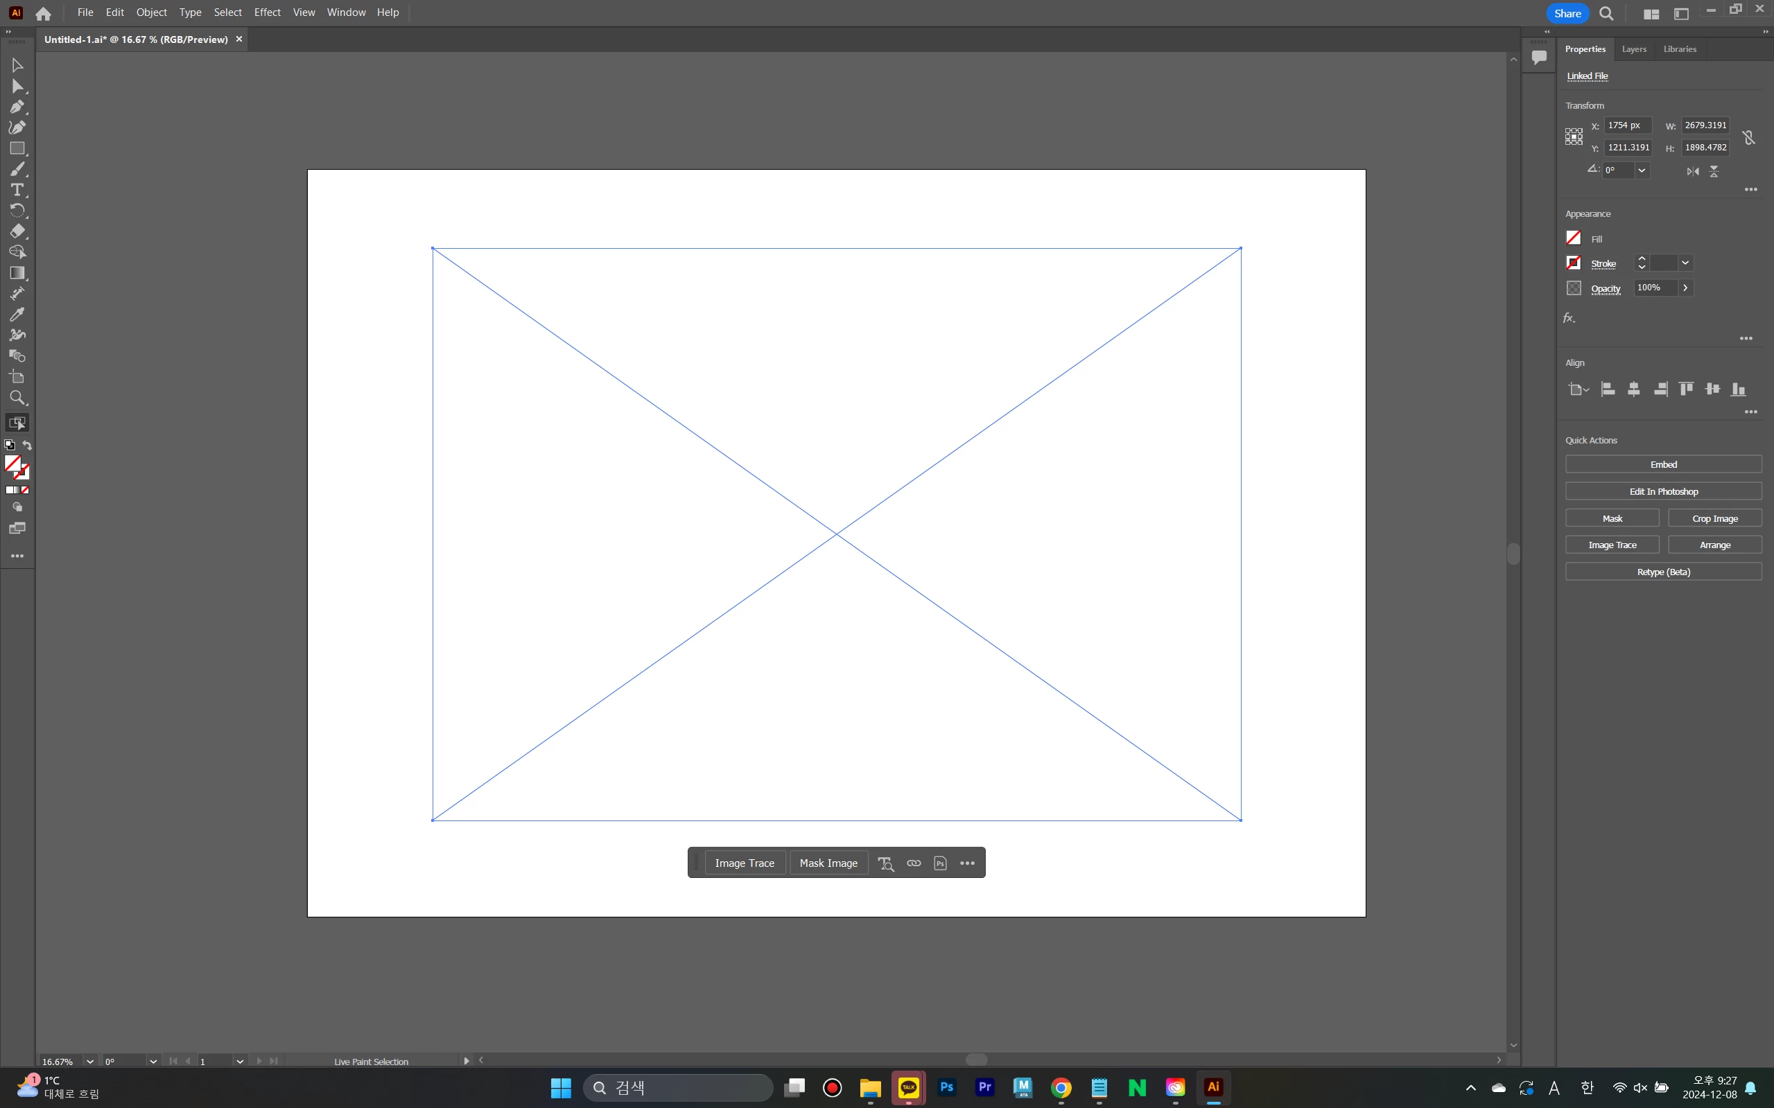Screen dimensions: 1774x1108
Task: Toggle flip along horizontal axis
Action: point(1692,171)
